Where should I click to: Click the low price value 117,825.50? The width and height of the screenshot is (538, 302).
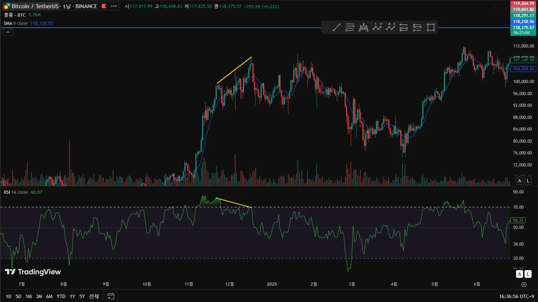[x=200, y=6]
